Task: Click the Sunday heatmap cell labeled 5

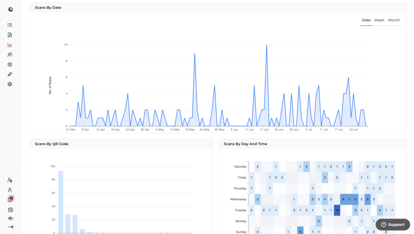Action: pyautogui.click(x=300, y=230)
